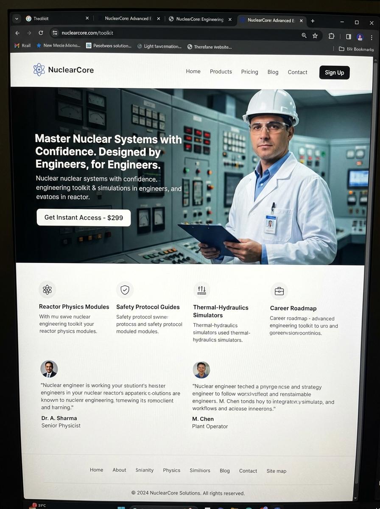Viewport: 380px width, 509px height.
Task: Bookmark this page using the star icon
Action: [315, 36]
